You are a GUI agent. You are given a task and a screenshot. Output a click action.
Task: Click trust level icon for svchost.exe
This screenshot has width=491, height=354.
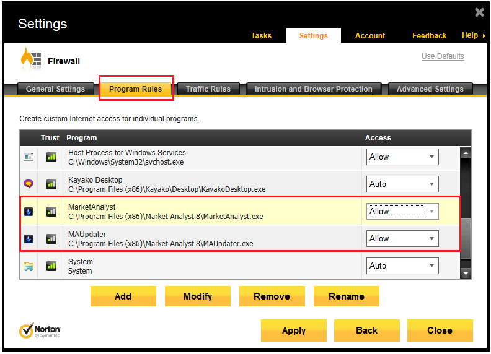pyautogui.click(x=51, y=157)
